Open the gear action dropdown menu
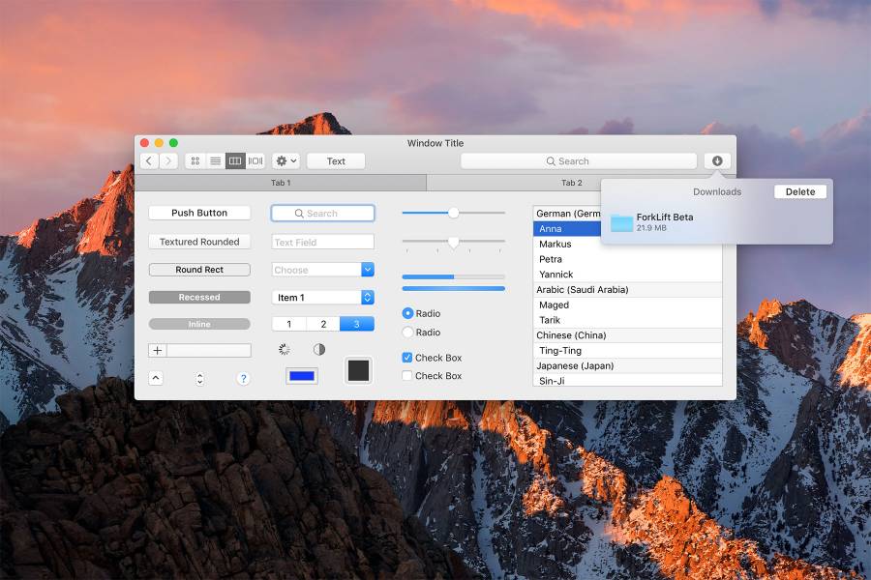Viewport: 871px width, 580px height. [285, 161]
